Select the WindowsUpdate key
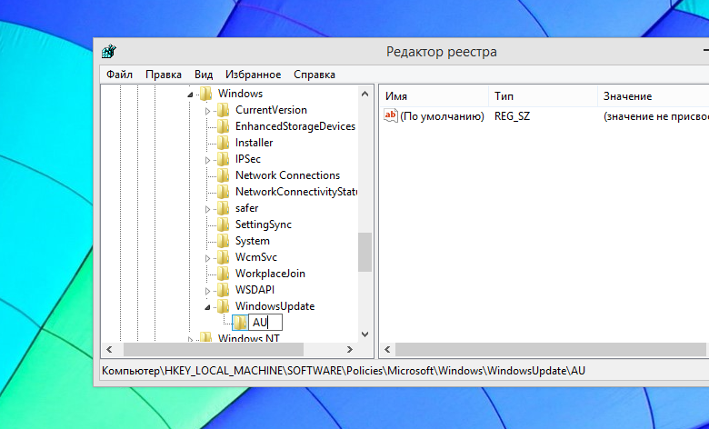The image size is (709, 429). click(x=275, y=306)
